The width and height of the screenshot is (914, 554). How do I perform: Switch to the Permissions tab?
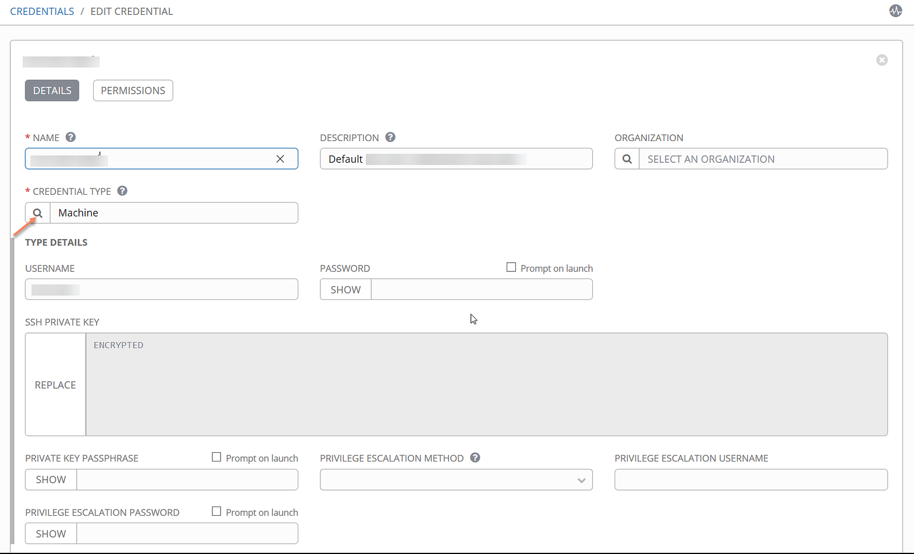coord(133,90)
